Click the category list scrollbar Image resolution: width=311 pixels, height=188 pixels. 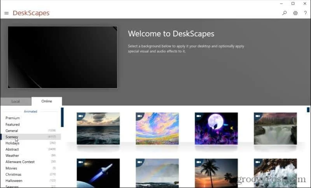62,117
